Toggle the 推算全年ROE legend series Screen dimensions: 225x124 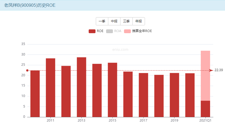click(x=127, y=31)
